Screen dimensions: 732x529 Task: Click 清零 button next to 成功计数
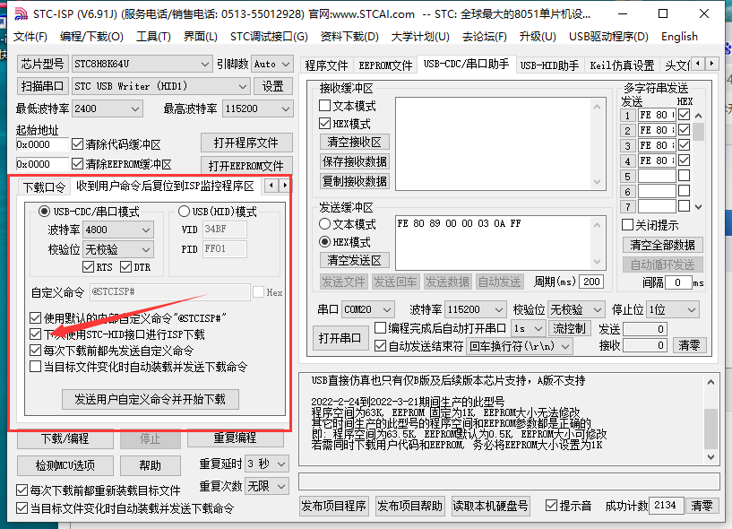(702, 505)
